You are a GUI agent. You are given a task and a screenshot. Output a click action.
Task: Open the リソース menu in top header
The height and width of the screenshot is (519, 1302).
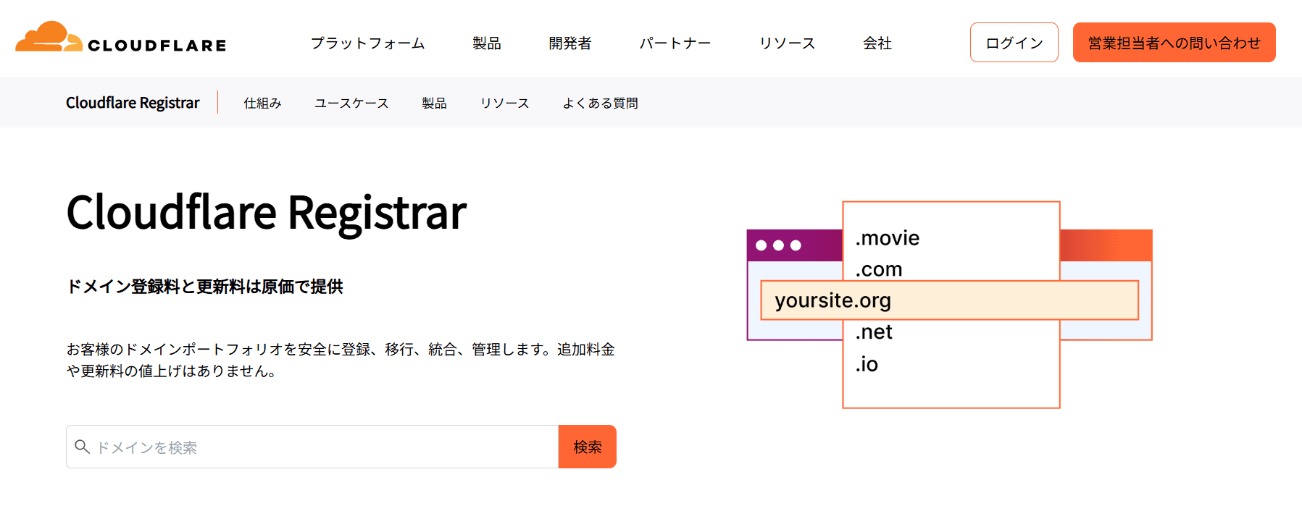pyautogui.click(x=787, y=43)
